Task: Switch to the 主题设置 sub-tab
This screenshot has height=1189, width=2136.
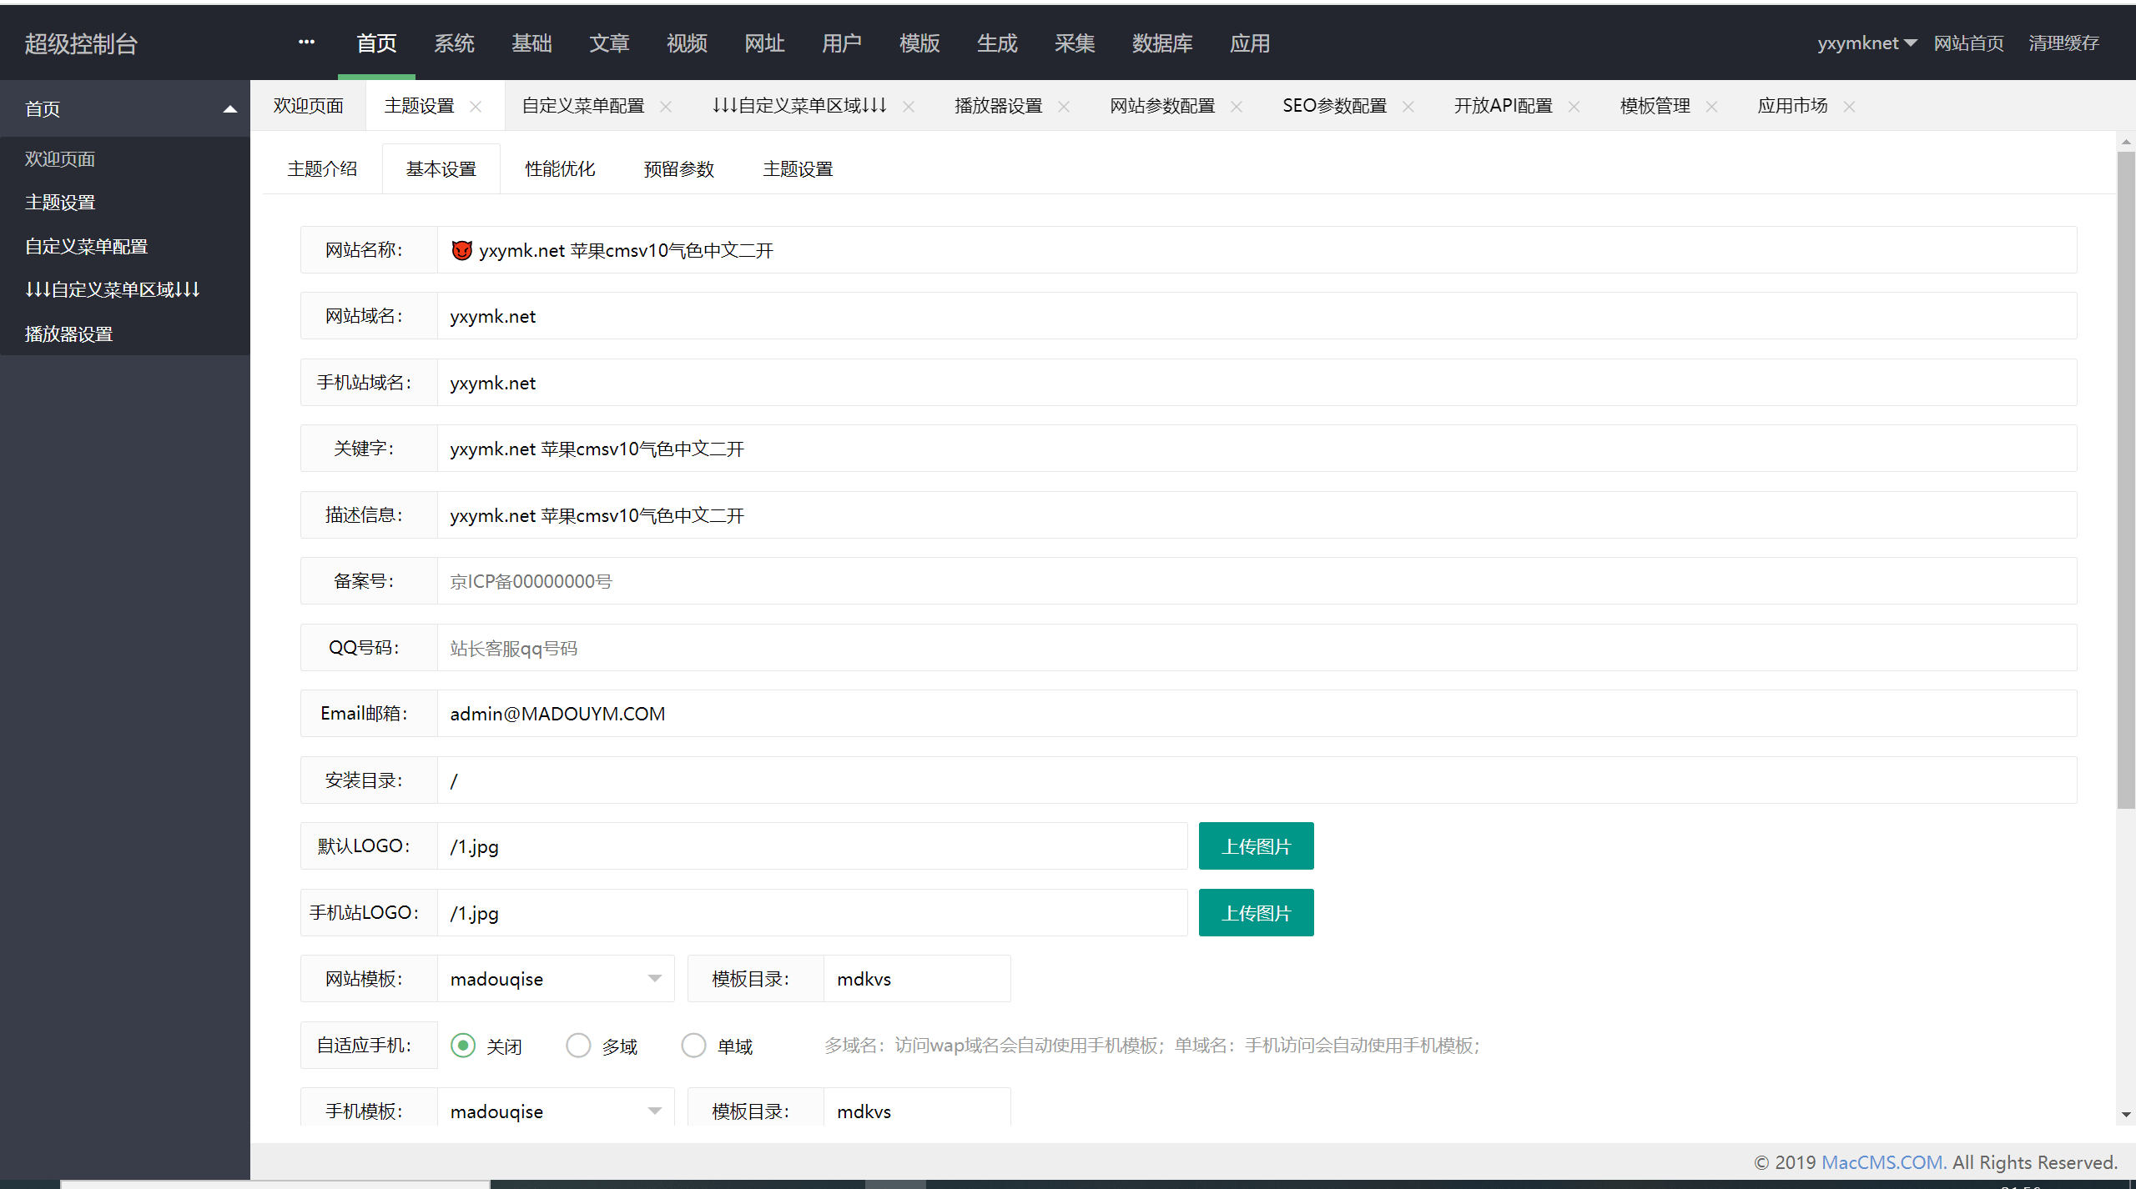Action: pyautogui.click(x=798, y=169)
